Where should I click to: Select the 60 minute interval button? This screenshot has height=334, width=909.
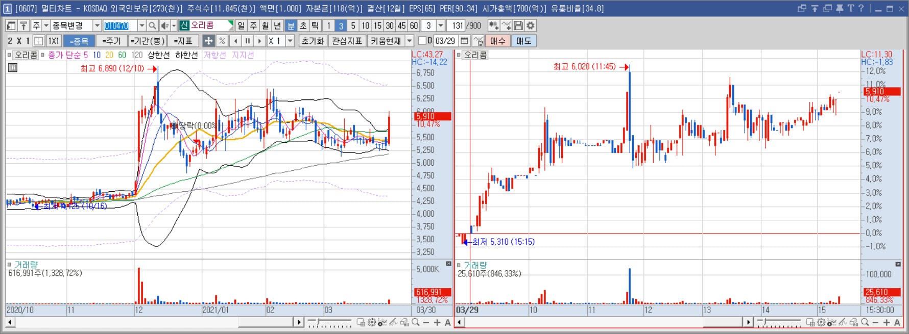[x=414, y=25]
